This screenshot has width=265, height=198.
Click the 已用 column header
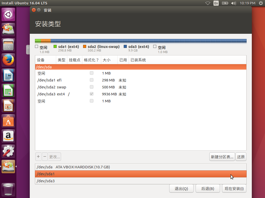pyautogui.click(x=123, y=60)
